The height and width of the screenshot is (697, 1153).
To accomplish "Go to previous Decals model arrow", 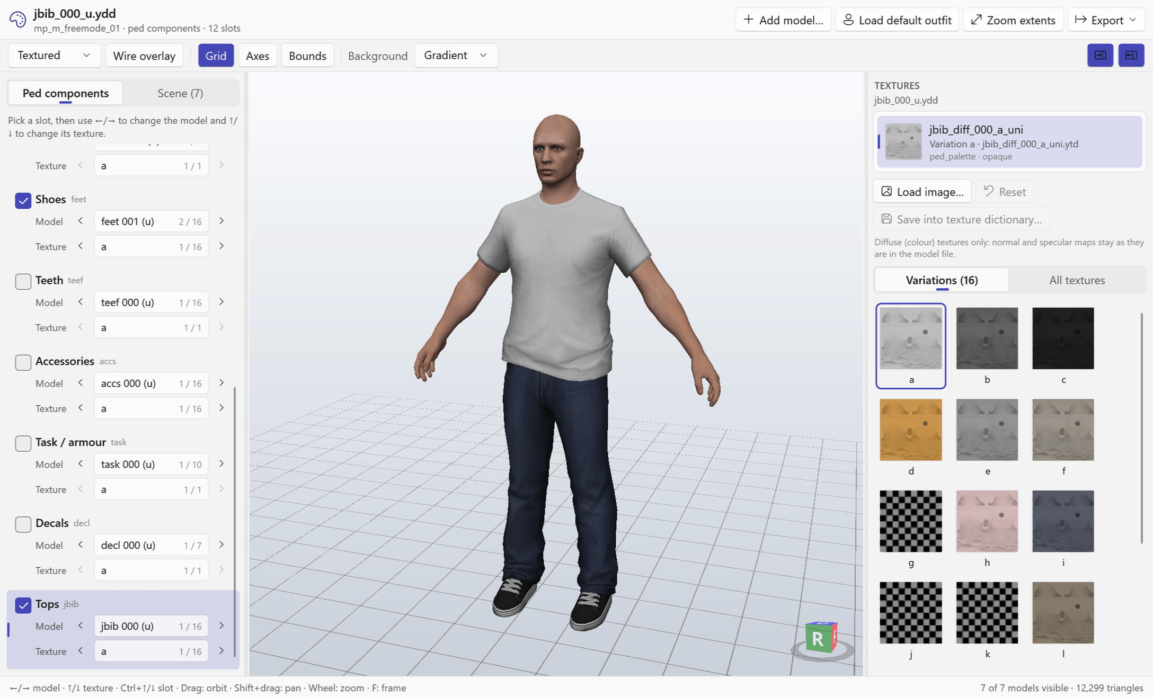I will tap(81, 545).
